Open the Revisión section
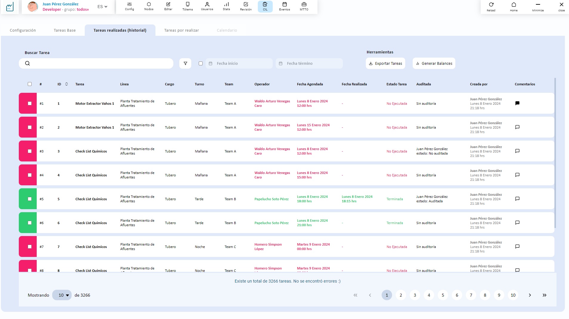The width and height of the screenshot is (569, 319). (x=246, y=7)
